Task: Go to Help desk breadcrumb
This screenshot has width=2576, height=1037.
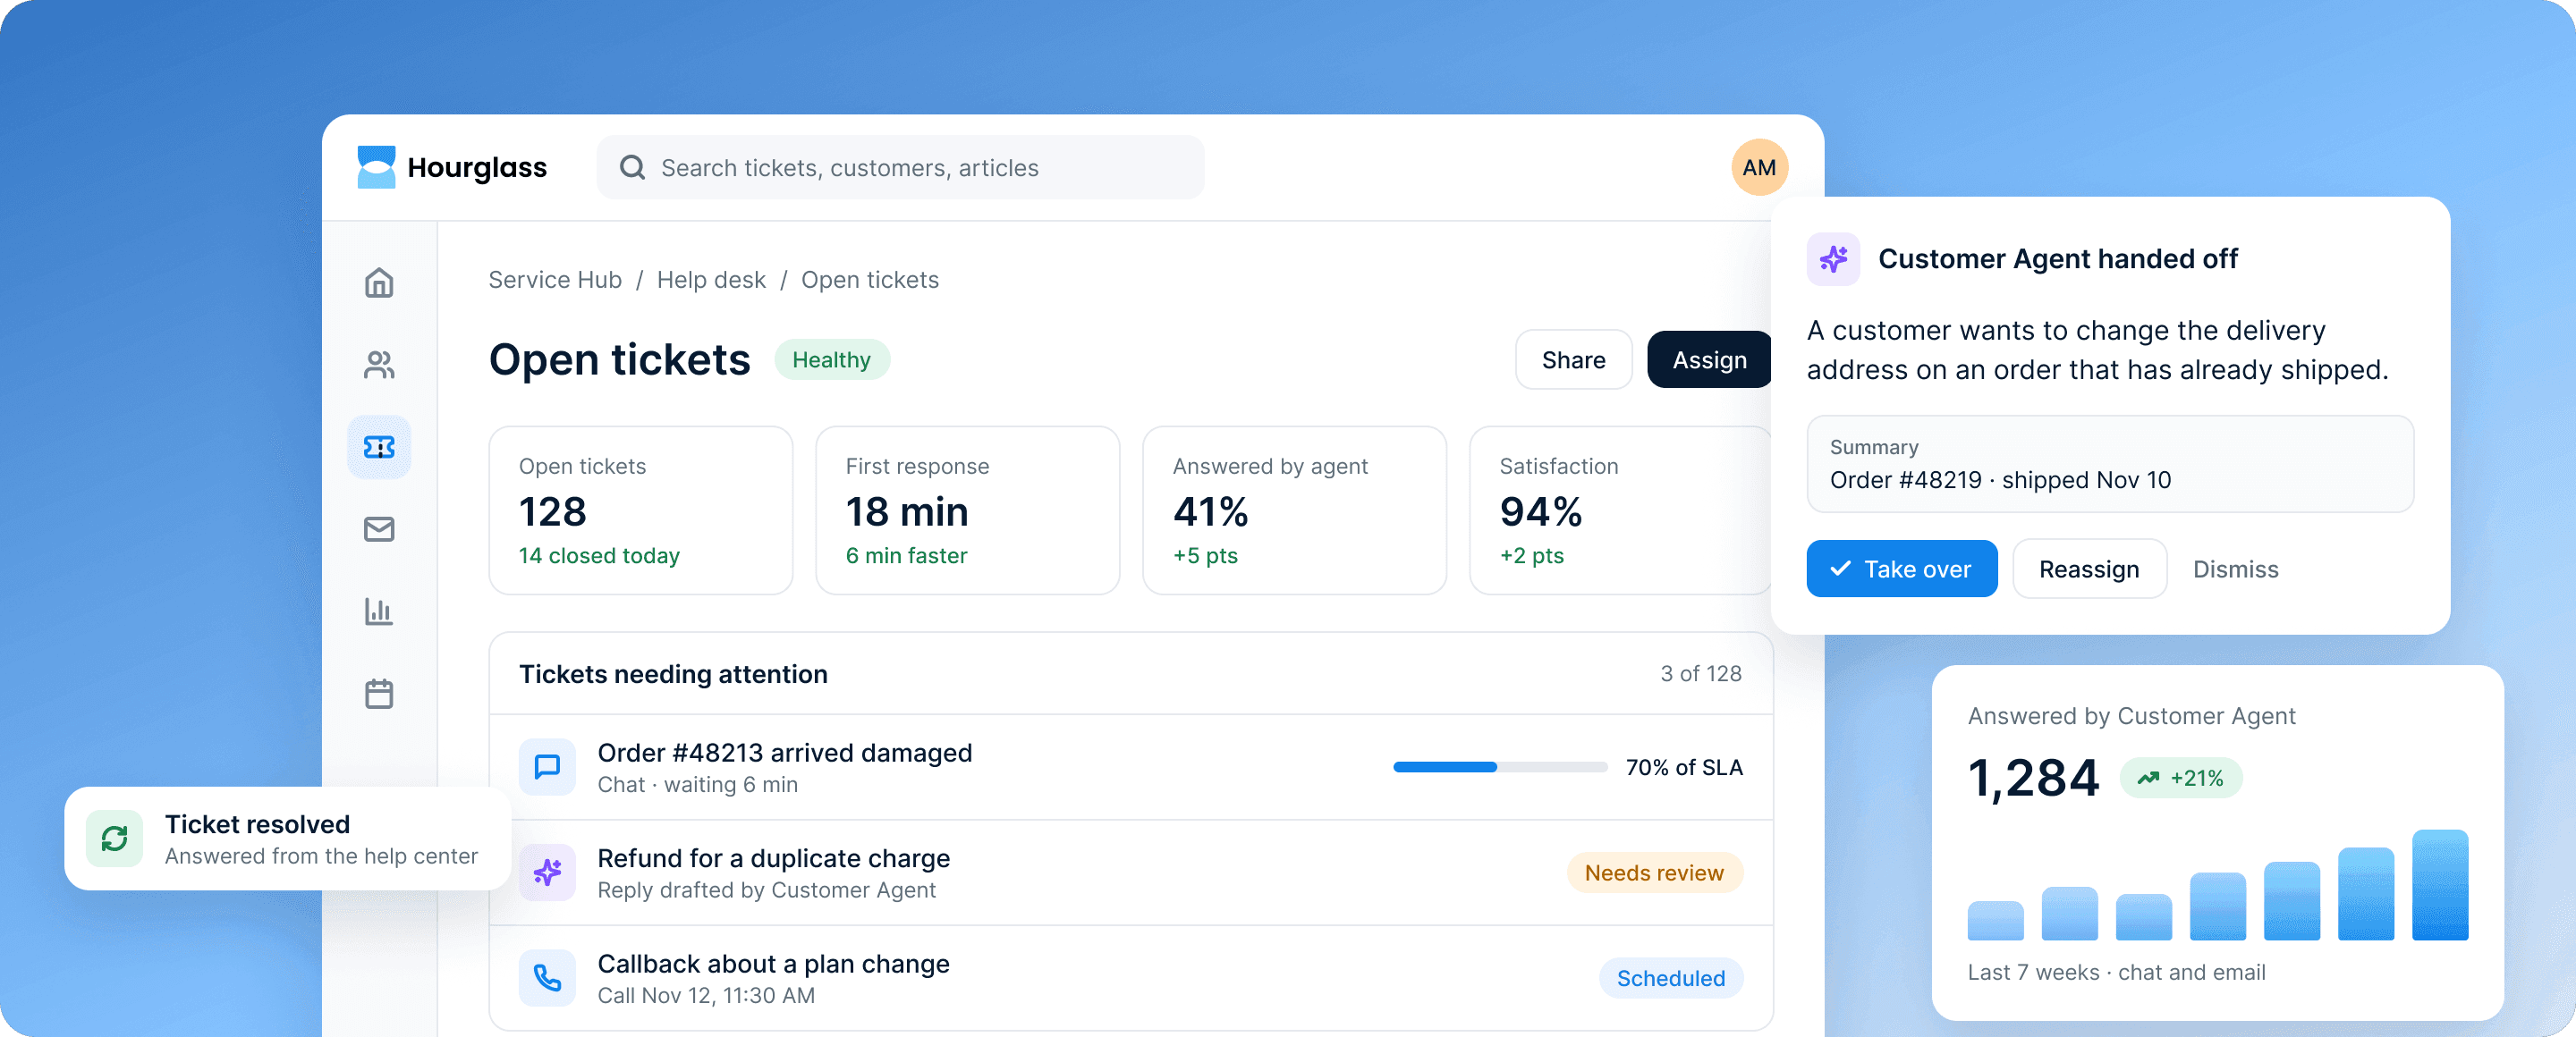Action: click(x=711, y=280)
